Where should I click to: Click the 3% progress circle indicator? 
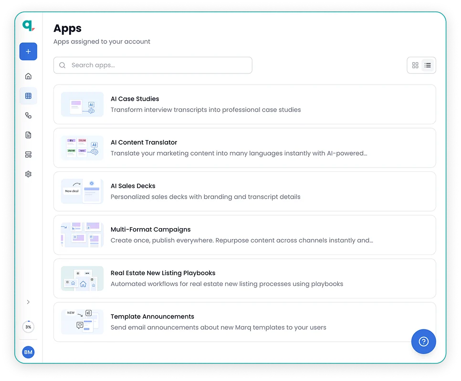pos(28,327)
